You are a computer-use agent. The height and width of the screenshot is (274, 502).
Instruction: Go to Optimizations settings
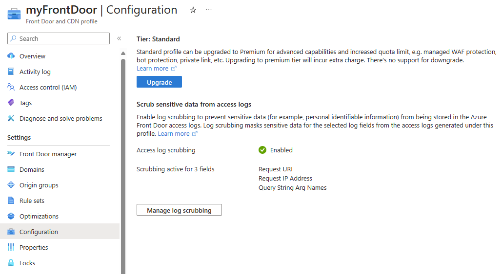click(x=39, y=216)
